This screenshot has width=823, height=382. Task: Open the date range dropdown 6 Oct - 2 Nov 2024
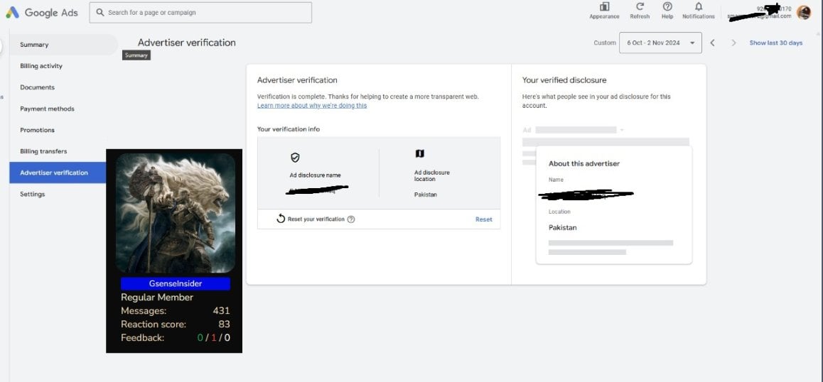click(x=660, y=43)
